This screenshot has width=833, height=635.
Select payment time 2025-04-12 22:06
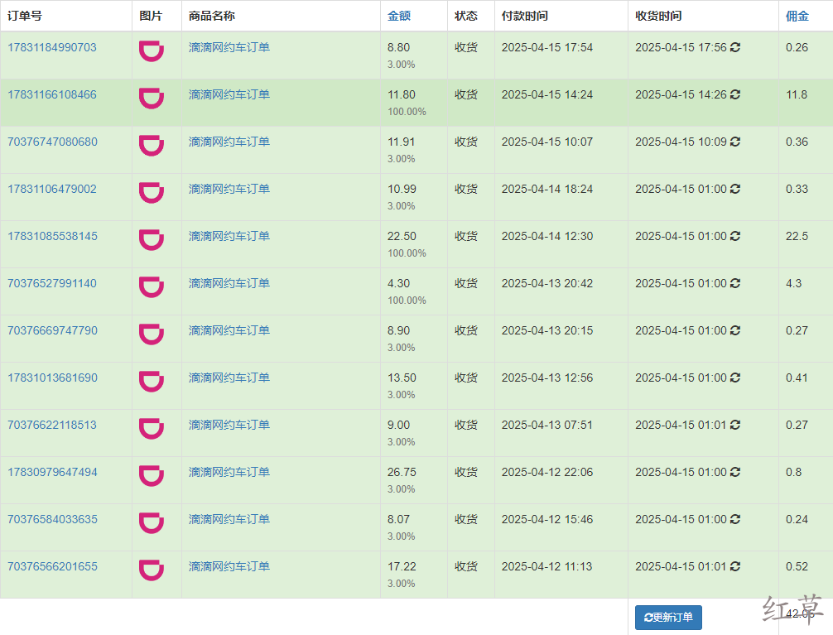tap(547, 473)
